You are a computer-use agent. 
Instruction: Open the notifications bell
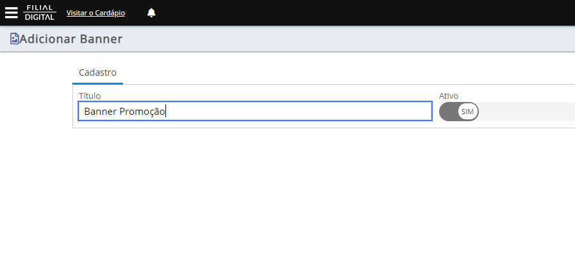(x=151, y=13)
